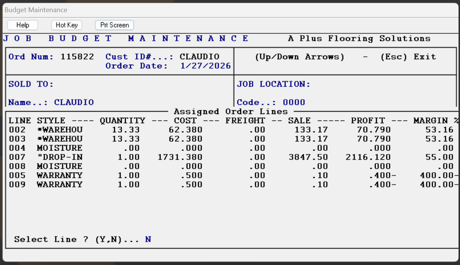Select the Select Line Y/N input value
The width and height of the screenshot is (460, 265).
pos(148,240)
